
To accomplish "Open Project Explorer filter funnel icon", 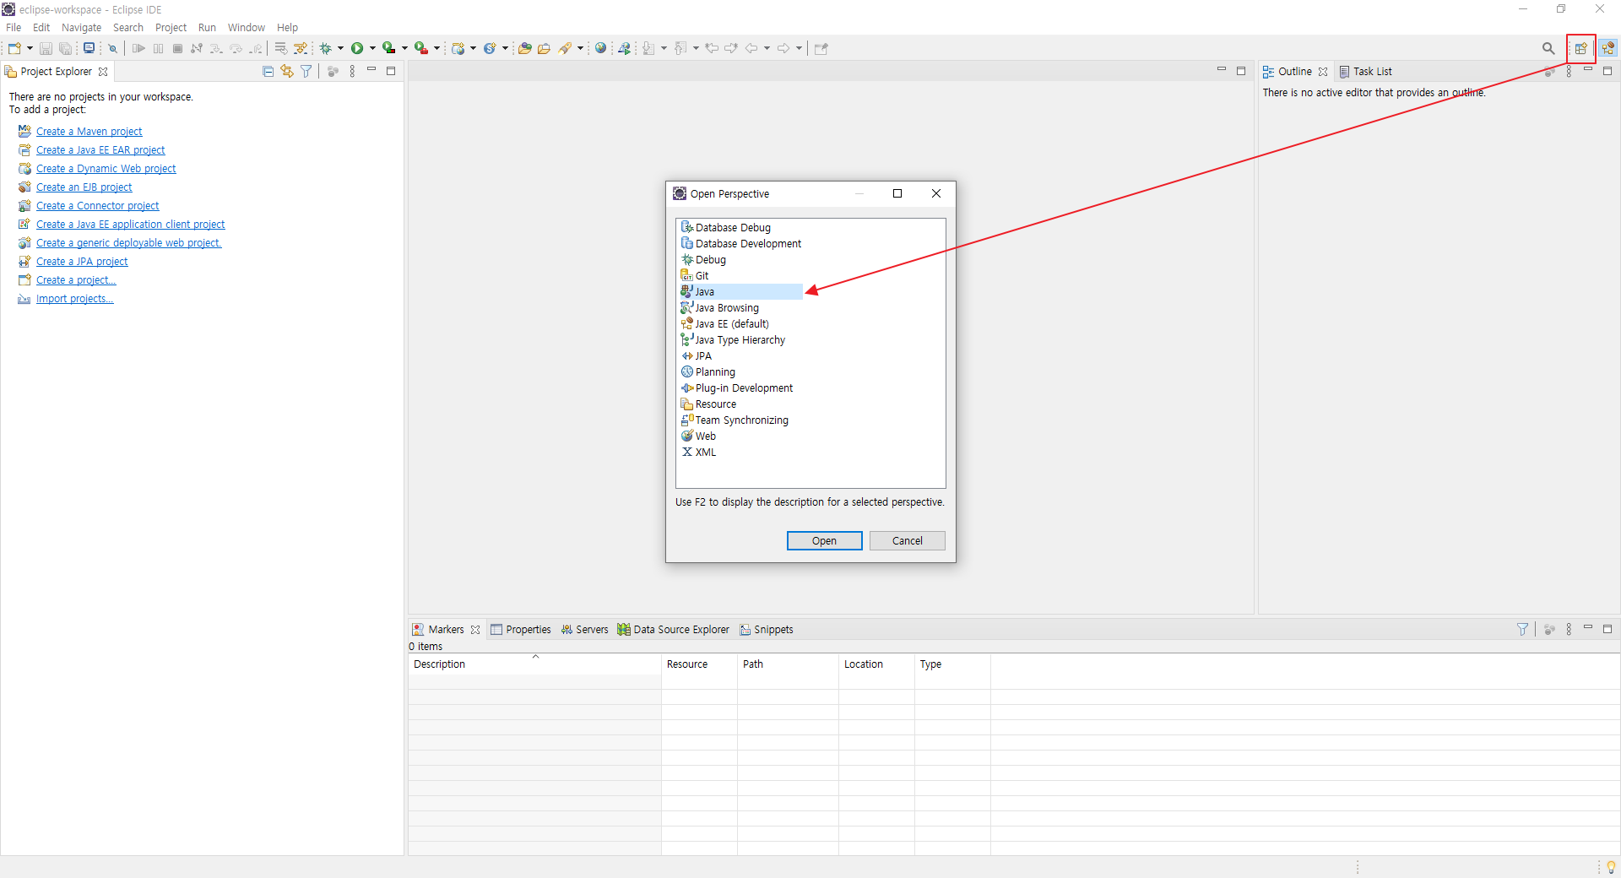I will click(306, 72).
